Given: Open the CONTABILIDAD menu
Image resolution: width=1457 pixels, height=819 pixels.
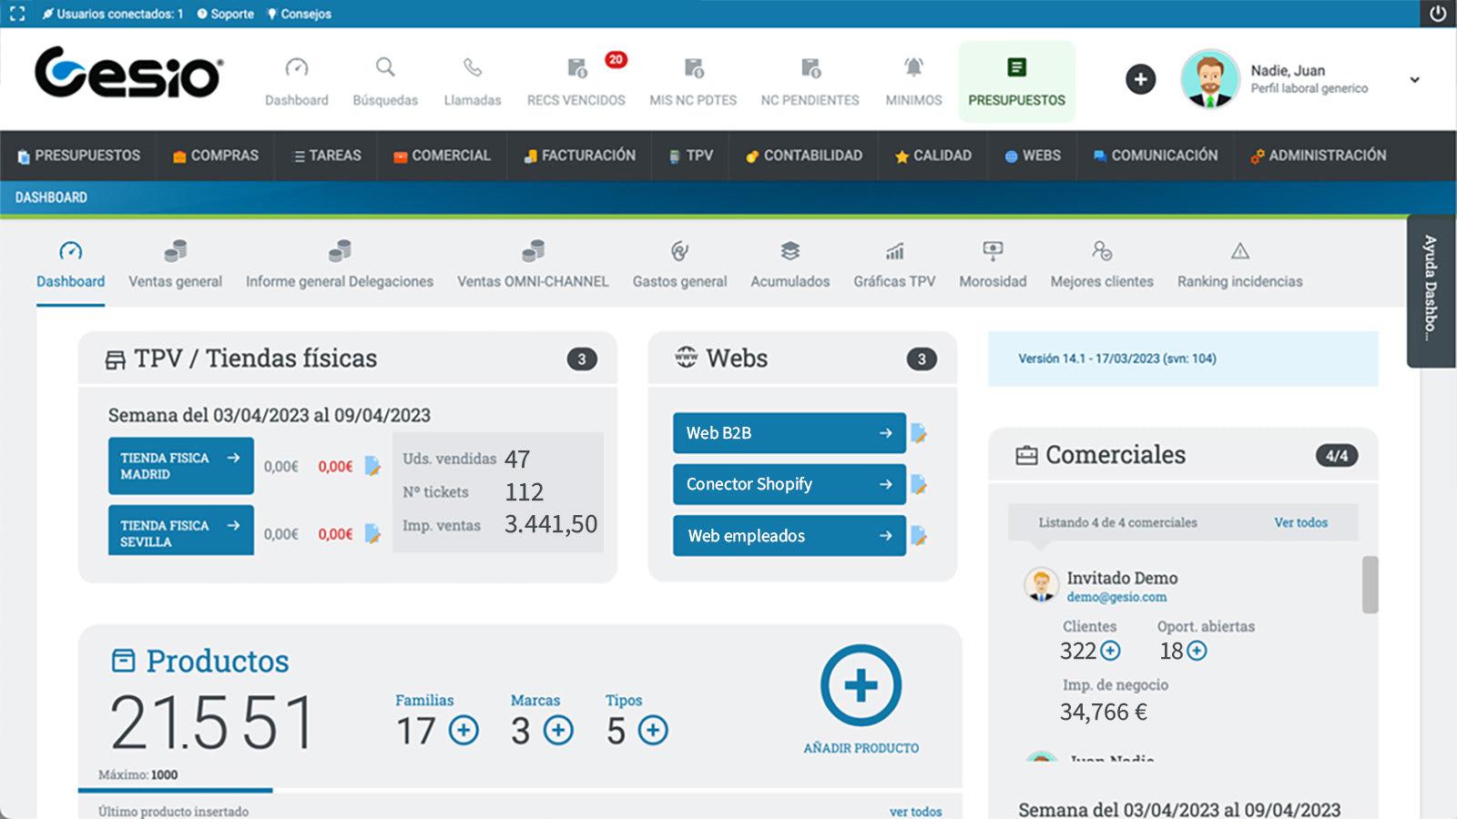Looking at the screenshot, I should coord(805,156).
